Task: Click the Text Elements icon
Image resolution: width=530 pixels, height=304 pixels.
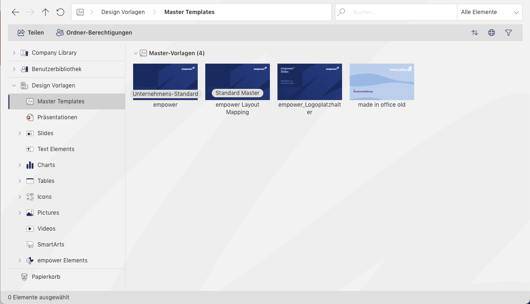Action: pyautogui.click(x=30, y=149)
